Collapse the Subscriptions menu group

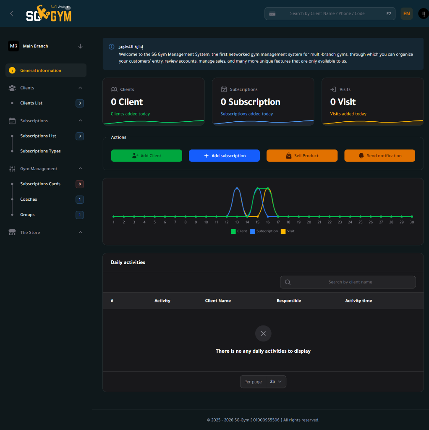pyautogui.click(x=80, y=121)
